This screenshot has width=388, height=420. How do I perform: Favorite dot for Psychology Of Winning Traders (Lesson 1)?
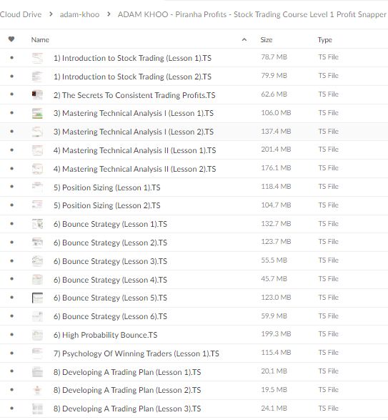11,353
